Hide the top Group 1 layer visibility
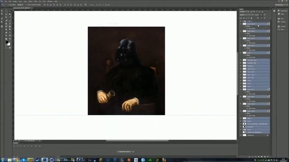 [x=241, y=21]
